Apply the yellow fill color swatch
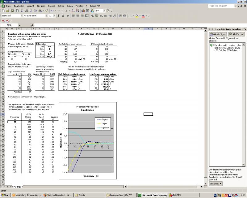The image size is (247, 198). point(137,15)
